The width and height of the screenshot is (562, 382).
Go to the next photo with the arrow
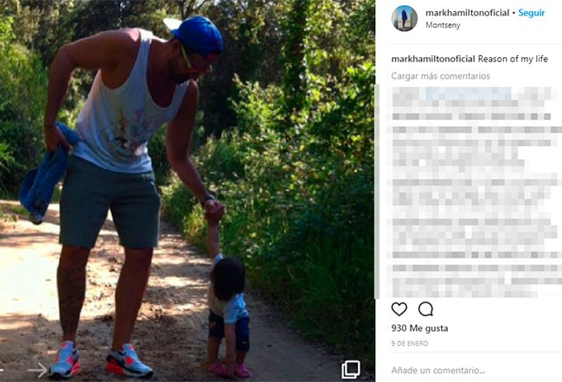37,369
